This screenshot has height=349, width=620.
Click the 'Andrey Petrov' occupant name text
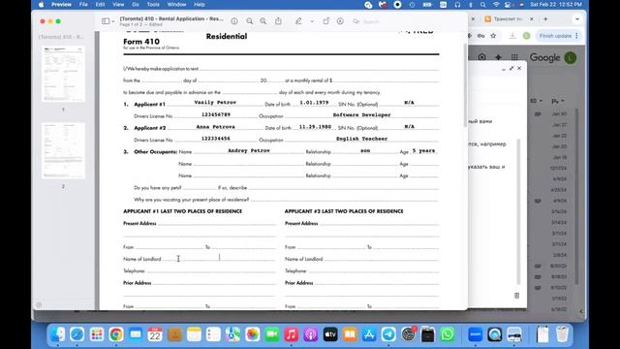249,151
